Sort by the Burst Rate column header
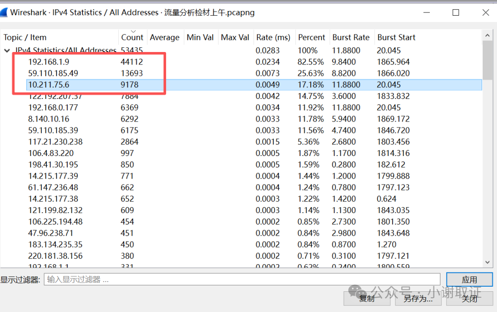This screenshot has height=312, width=497. pos(351,37)
